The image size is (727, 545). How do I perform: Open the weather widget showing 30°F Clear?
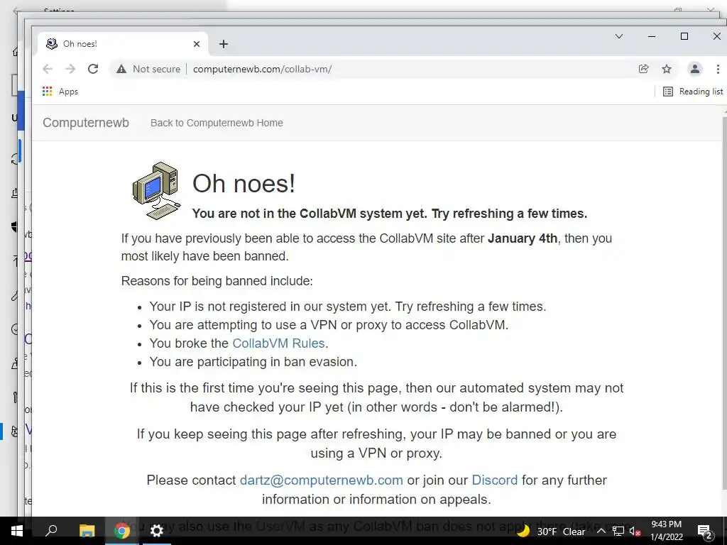[551, 531]
